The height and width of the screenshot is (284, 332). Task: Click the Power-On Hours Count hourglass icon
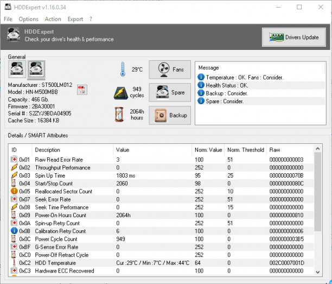[x=14, y=215]
